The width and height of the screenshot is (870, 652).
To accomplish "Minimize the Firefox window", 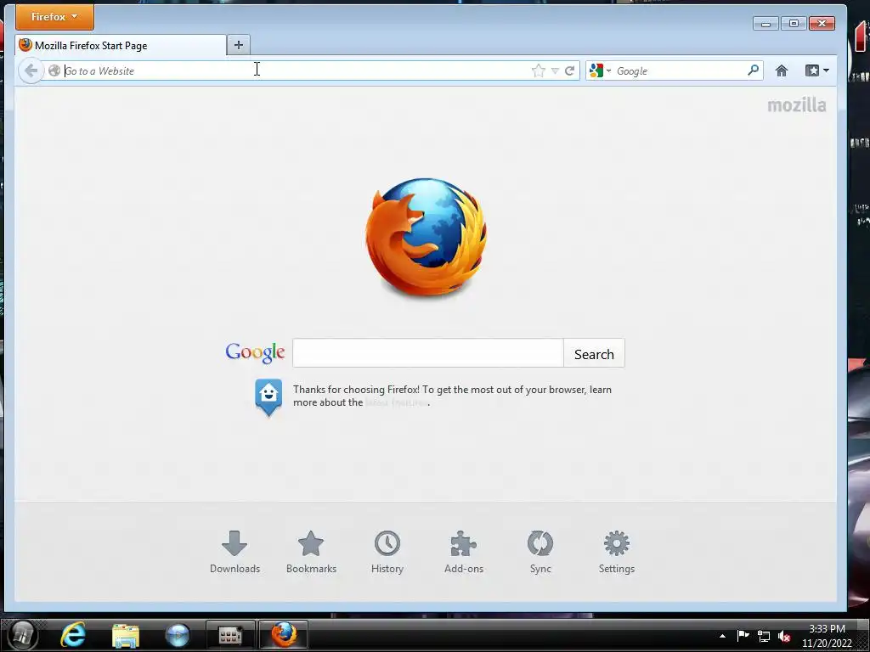I will pyautogui.click(x=765, y=23).
